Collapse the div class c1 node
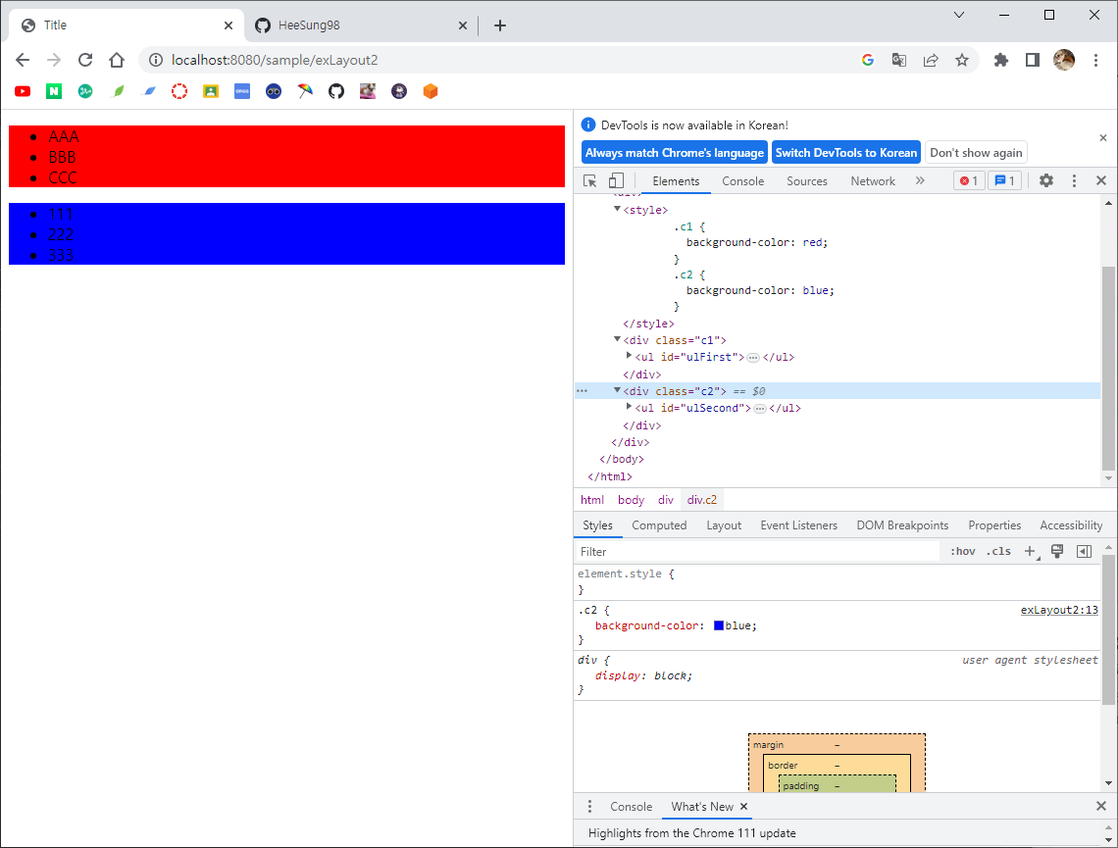Image resolution: width=1118 pixels, height=848 pixels. pyautogui.click(x=617, y=339)
